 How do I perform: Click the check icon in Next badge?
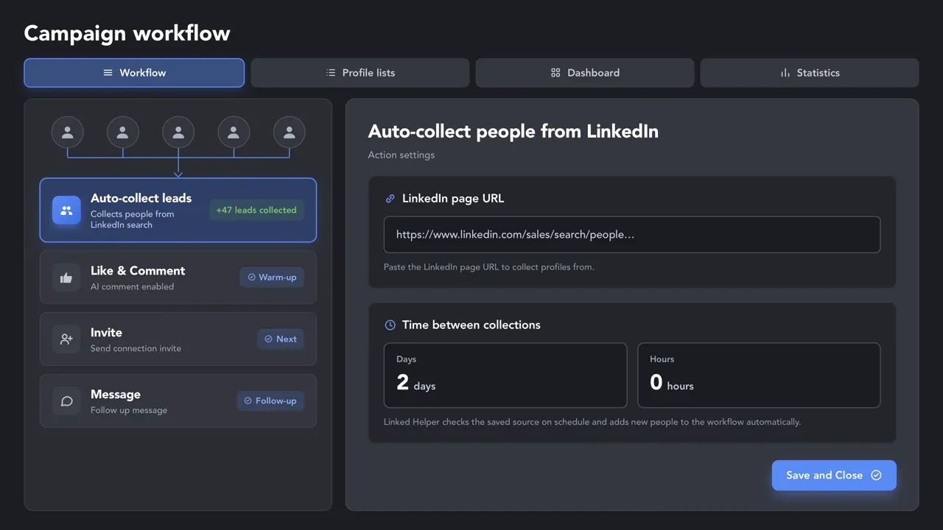click(x=268, y=339)
